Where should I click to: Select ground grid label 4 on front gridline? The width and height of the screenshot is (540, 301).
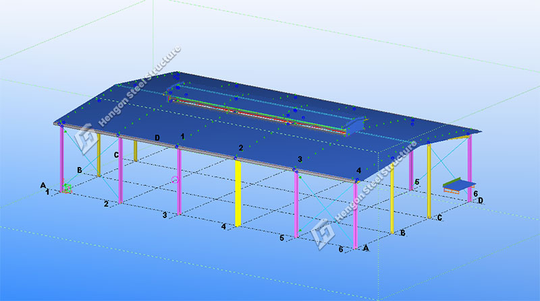click(223, 227)
